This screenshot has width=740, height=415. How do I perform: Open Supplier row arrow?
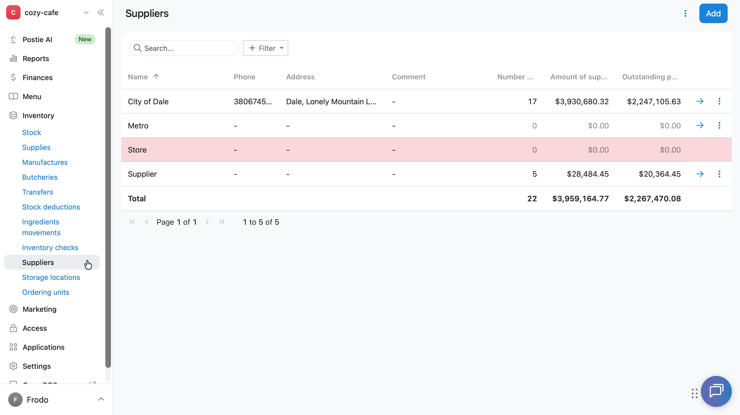(700, 174)
